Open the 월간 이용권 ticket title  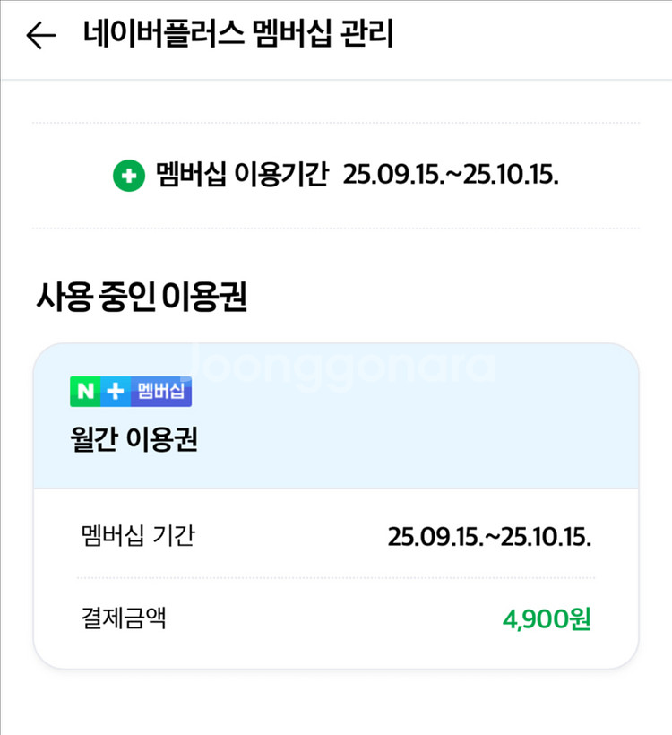[x=134, y=439]
